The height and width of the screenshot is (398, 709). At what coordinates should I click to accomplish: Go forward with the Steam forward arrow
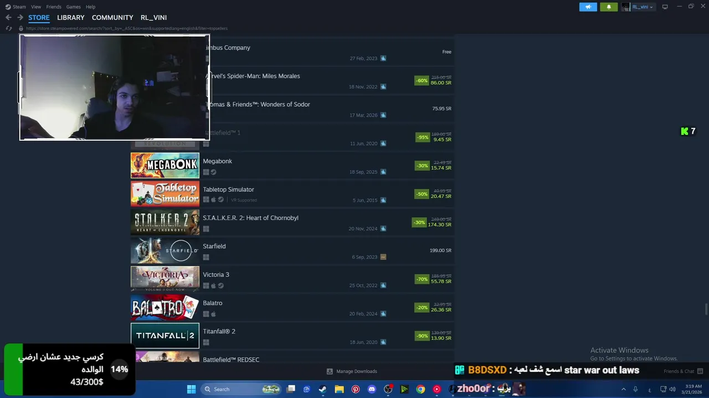click(20, 18)
